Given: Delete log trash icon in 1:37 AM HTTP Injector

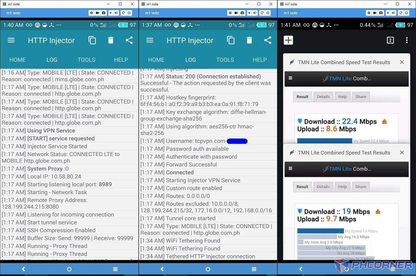Looking at the screenshot, I should pos(249,40).
